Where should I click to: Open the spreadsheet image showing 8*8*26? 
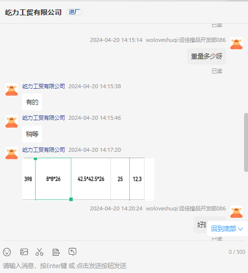88,179
